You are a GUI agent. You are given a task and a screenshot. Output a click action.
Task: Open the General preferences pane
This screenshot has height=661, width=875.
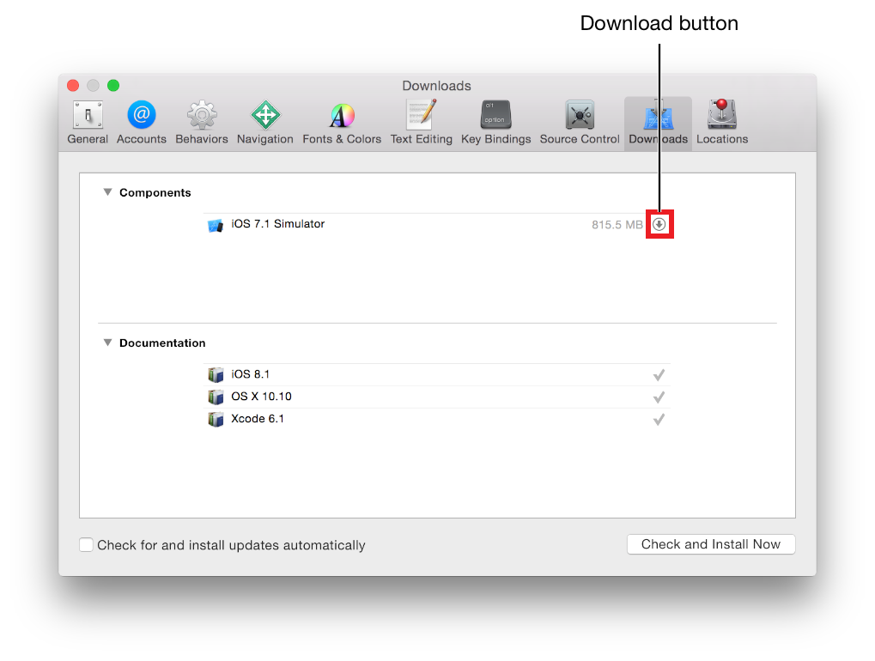click(88, 121)
